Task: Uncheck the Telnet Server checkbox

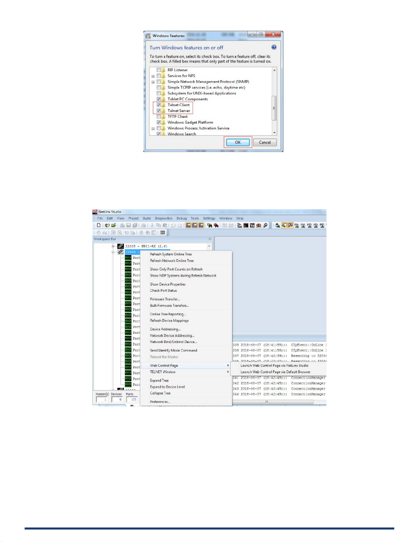Action: pyautogui.click(x=159, y=111)
